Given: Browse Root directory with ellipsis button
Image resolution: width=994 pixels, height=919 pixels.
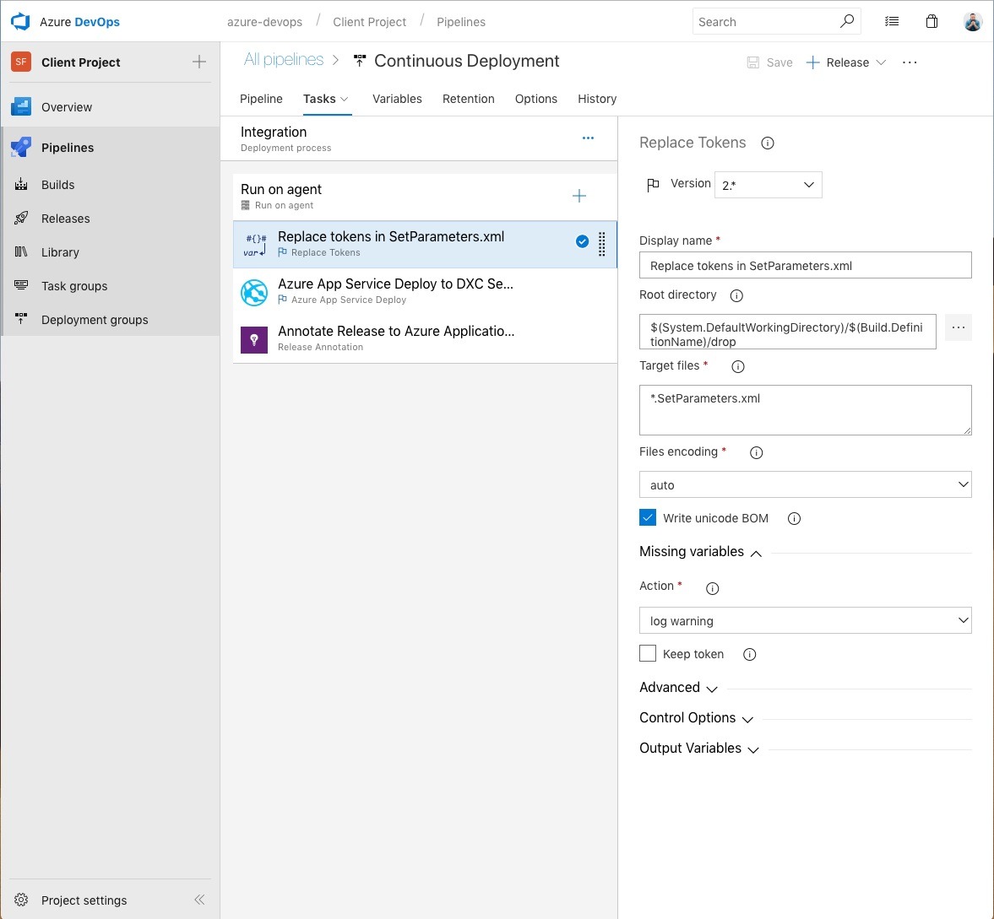Looking at the screenshot, I should point(958,327).
